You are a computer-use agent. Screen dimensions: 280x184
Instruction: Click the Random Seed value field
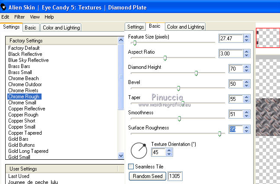175,176
